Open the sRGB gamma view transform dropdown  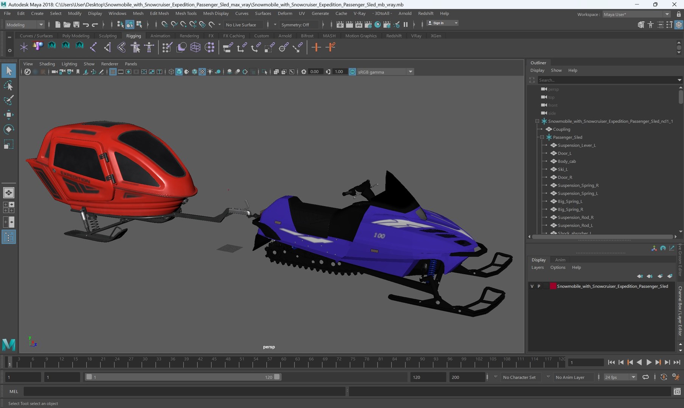point(385,72)
